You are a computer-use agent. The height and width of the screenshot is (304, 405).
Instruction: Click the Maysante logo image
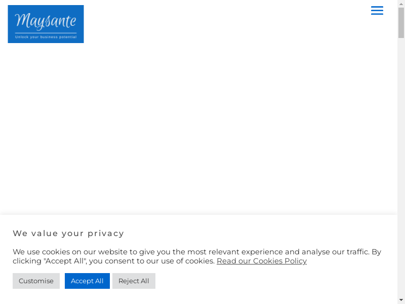(x=46, y=24)
